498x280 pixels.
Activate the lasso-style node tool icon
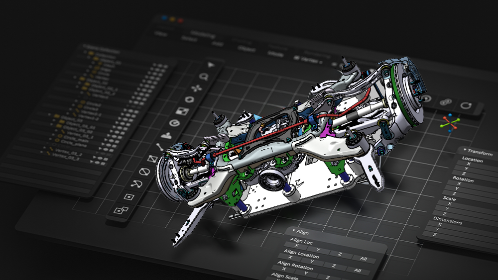[x=137, y=184]
